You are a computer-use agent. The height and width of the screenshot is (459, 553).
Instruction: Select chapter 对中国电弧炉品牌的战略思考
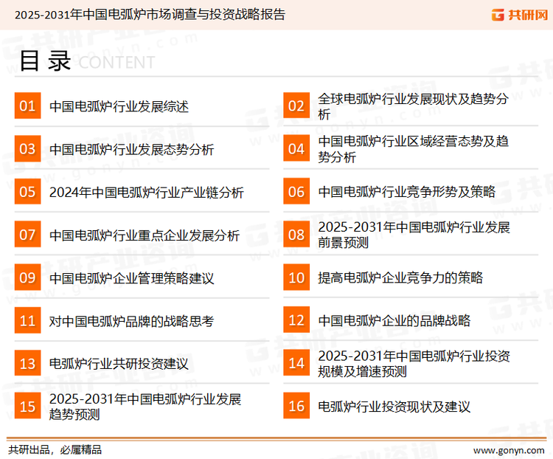click(x=131, y=321)
